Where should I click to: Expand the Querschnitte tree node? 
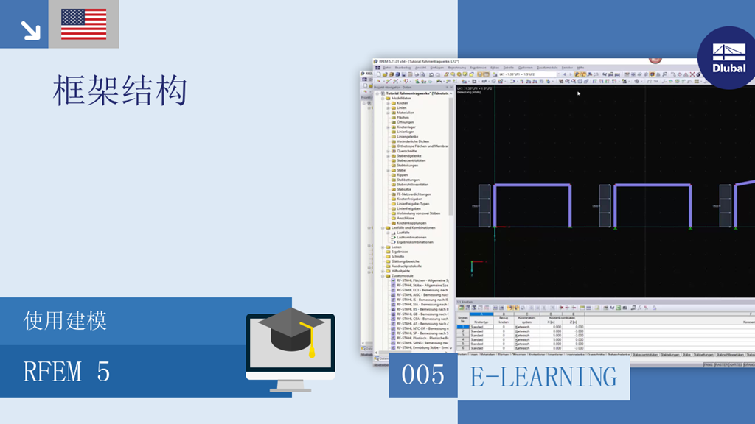pos(388,151)
